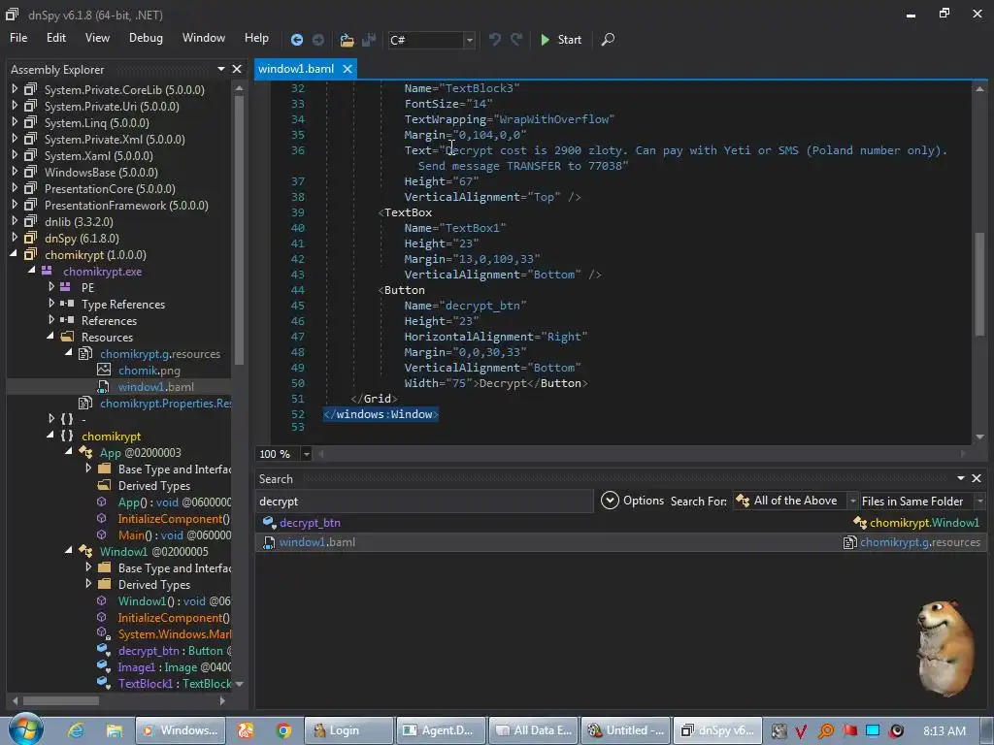Open Chrome from the taskbar

283,730
